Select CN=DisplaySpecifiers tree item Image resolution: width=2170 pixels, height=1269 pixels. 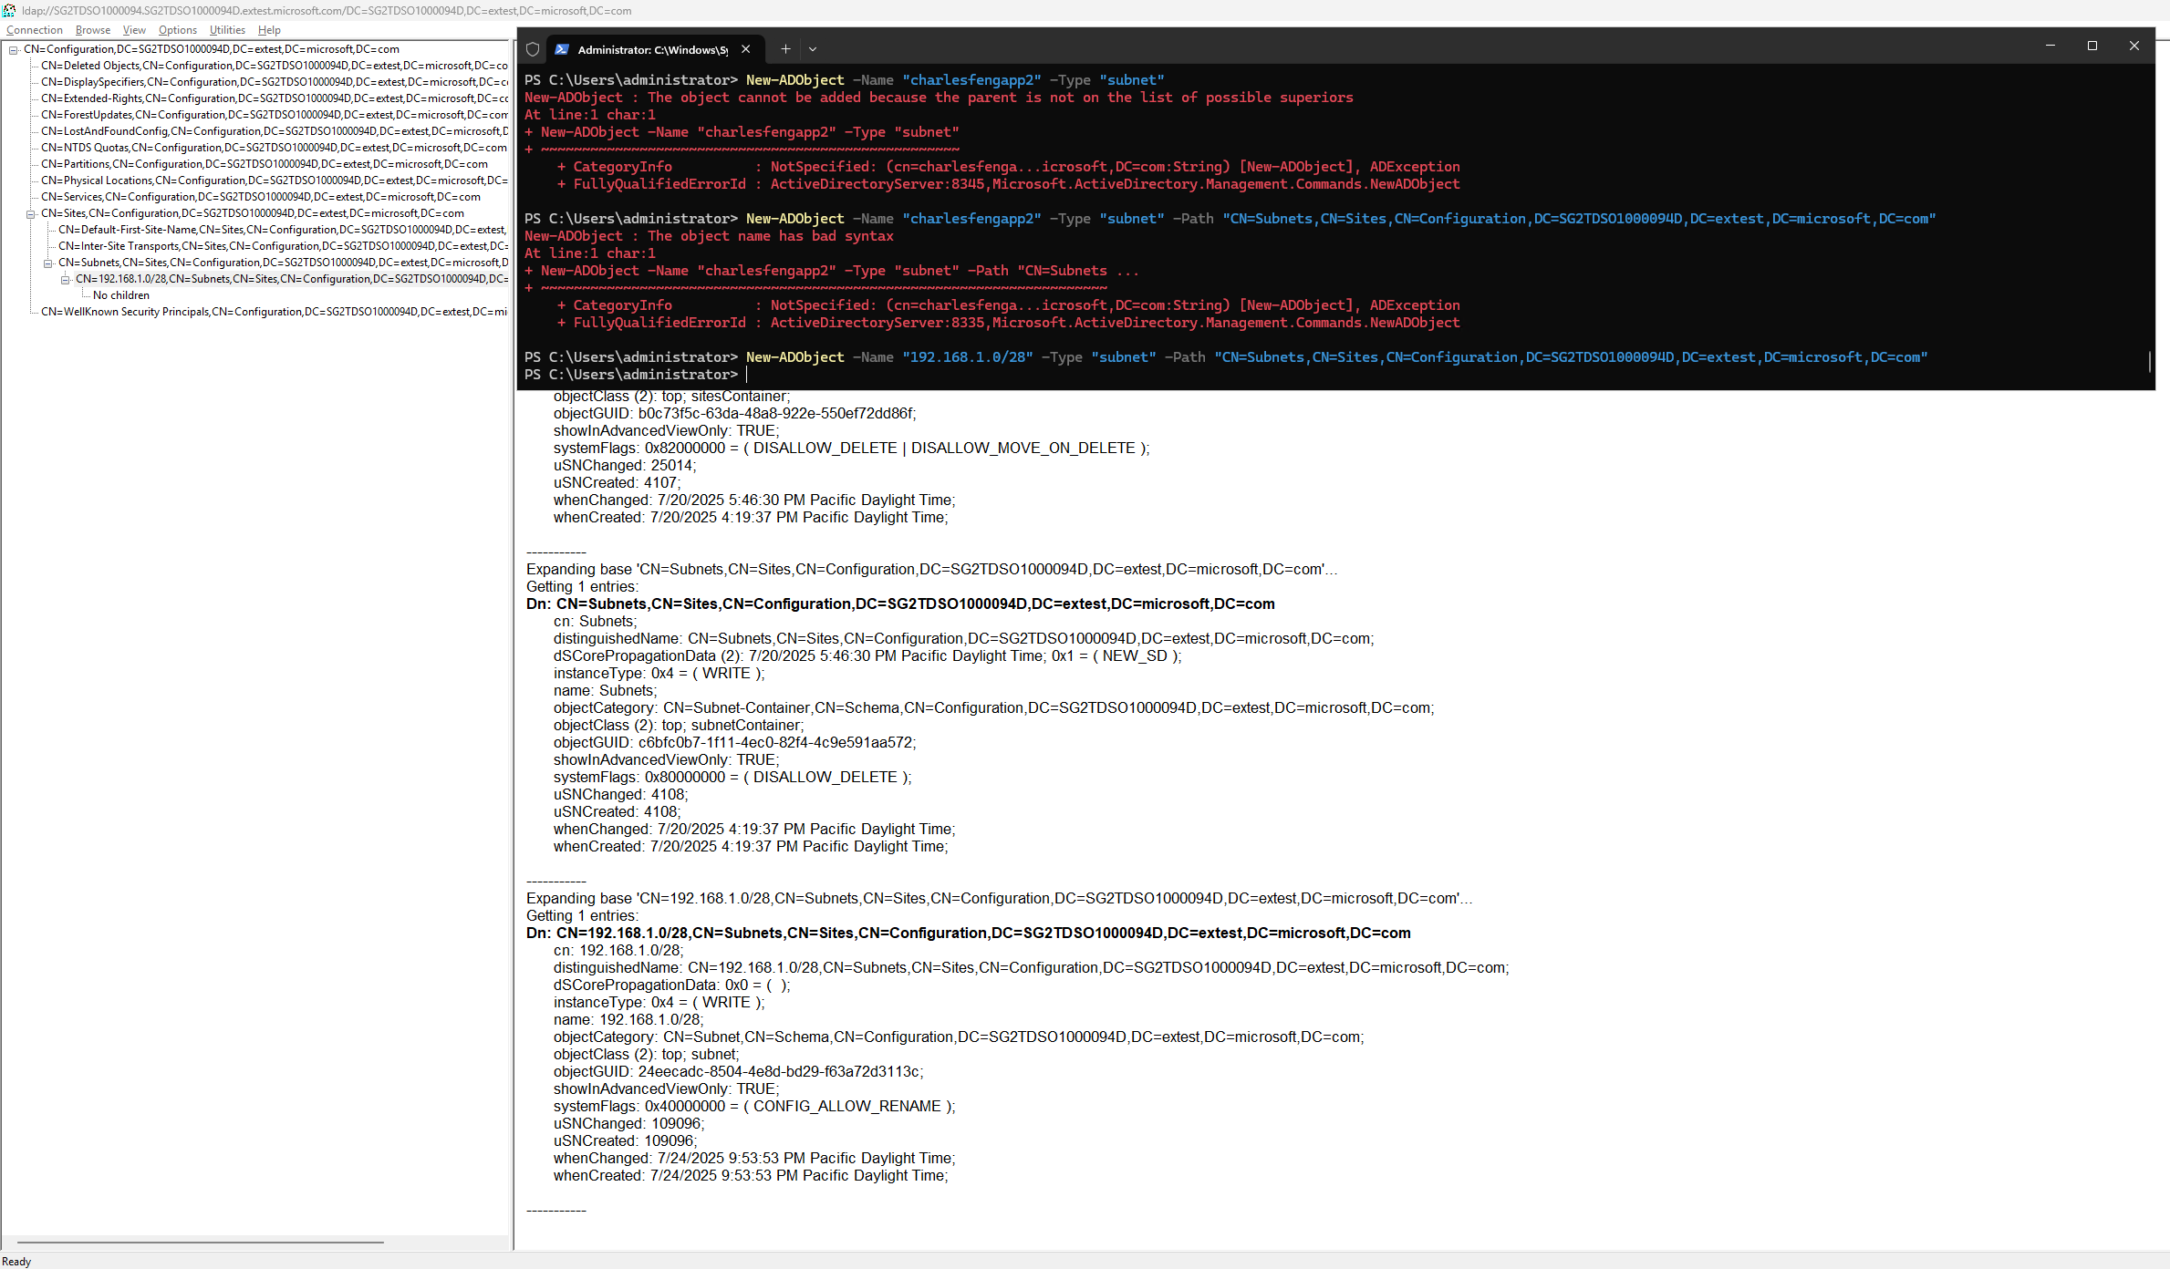[x=274, y=82]
